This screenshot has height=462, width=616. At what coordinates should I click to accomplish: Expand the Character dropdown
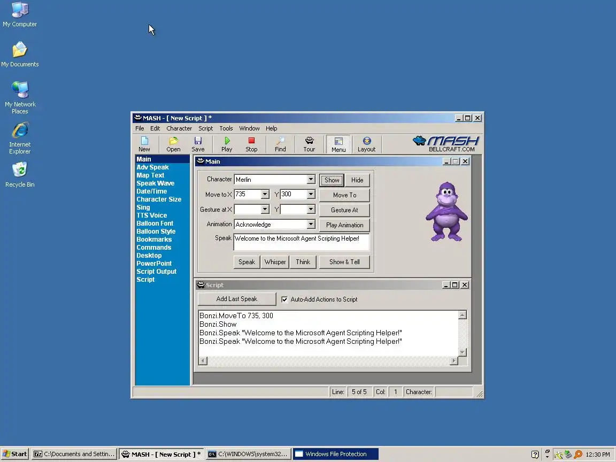click(311, 180)
